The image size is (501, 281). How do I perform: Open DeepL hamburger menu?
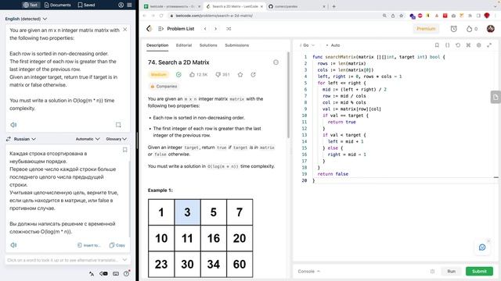click(129, 5)
